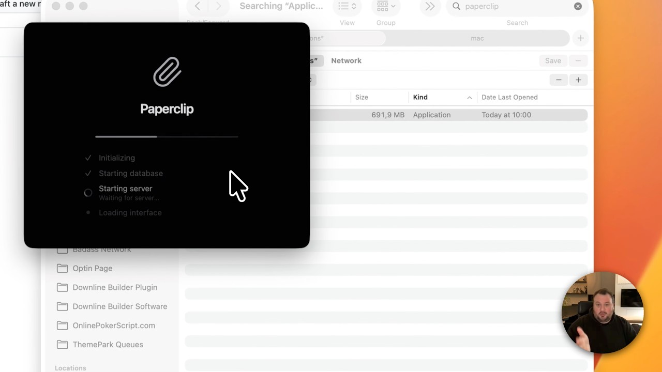Add a new Finder tab with plus

[580, 38]
